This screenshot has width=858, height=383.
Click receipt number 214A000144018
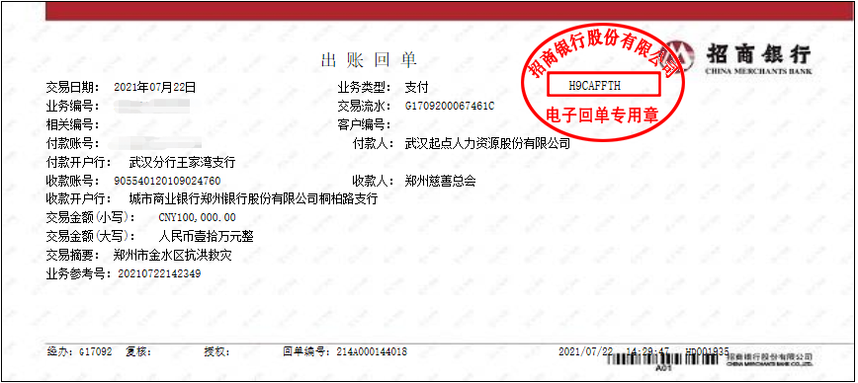[371, 351]
